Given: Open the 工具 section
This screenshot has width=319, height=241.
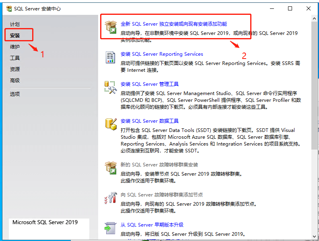Looking at the screenshot, I should [15, 58].
